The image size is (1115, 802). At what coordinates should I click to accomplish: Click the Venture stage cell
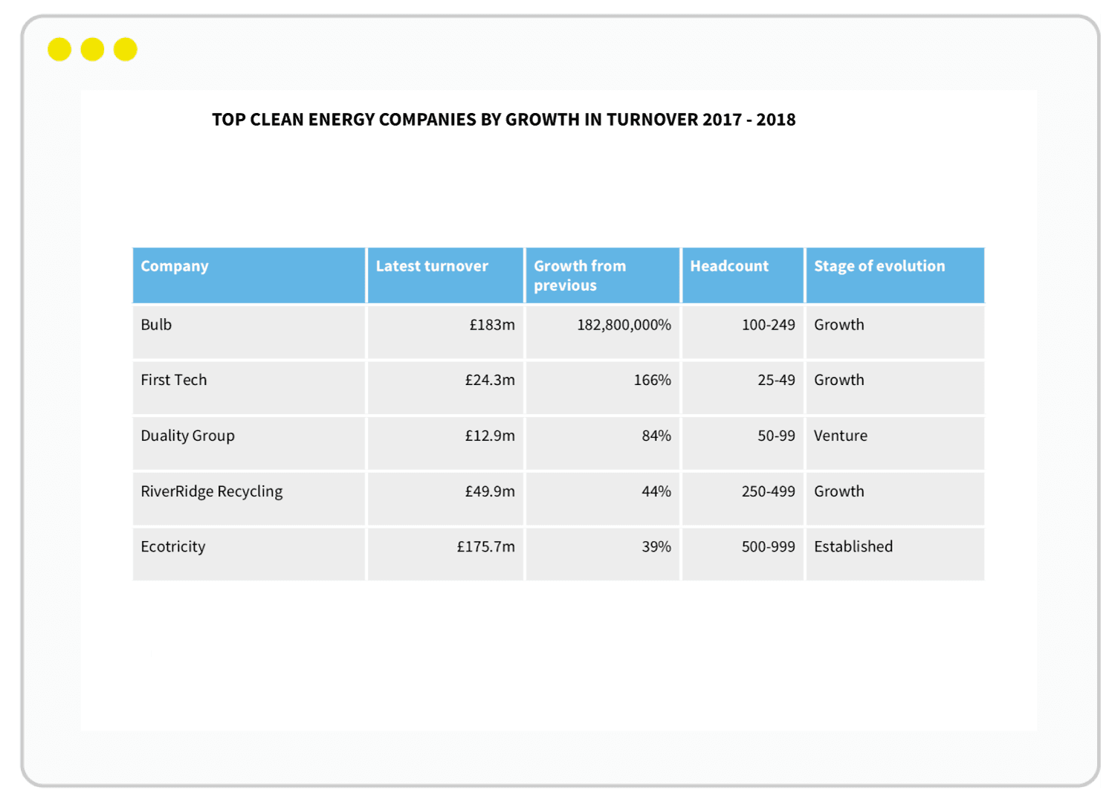tap(895, 443)
